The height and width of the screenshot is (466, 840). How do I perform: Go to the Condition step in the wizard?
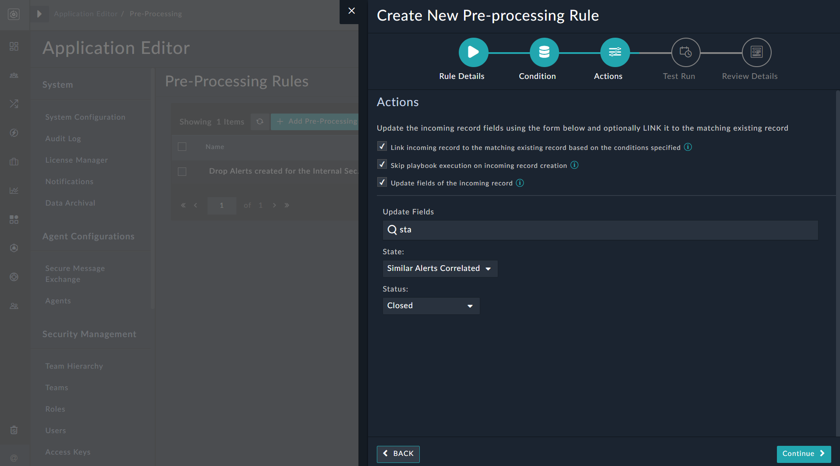(544, 52)
